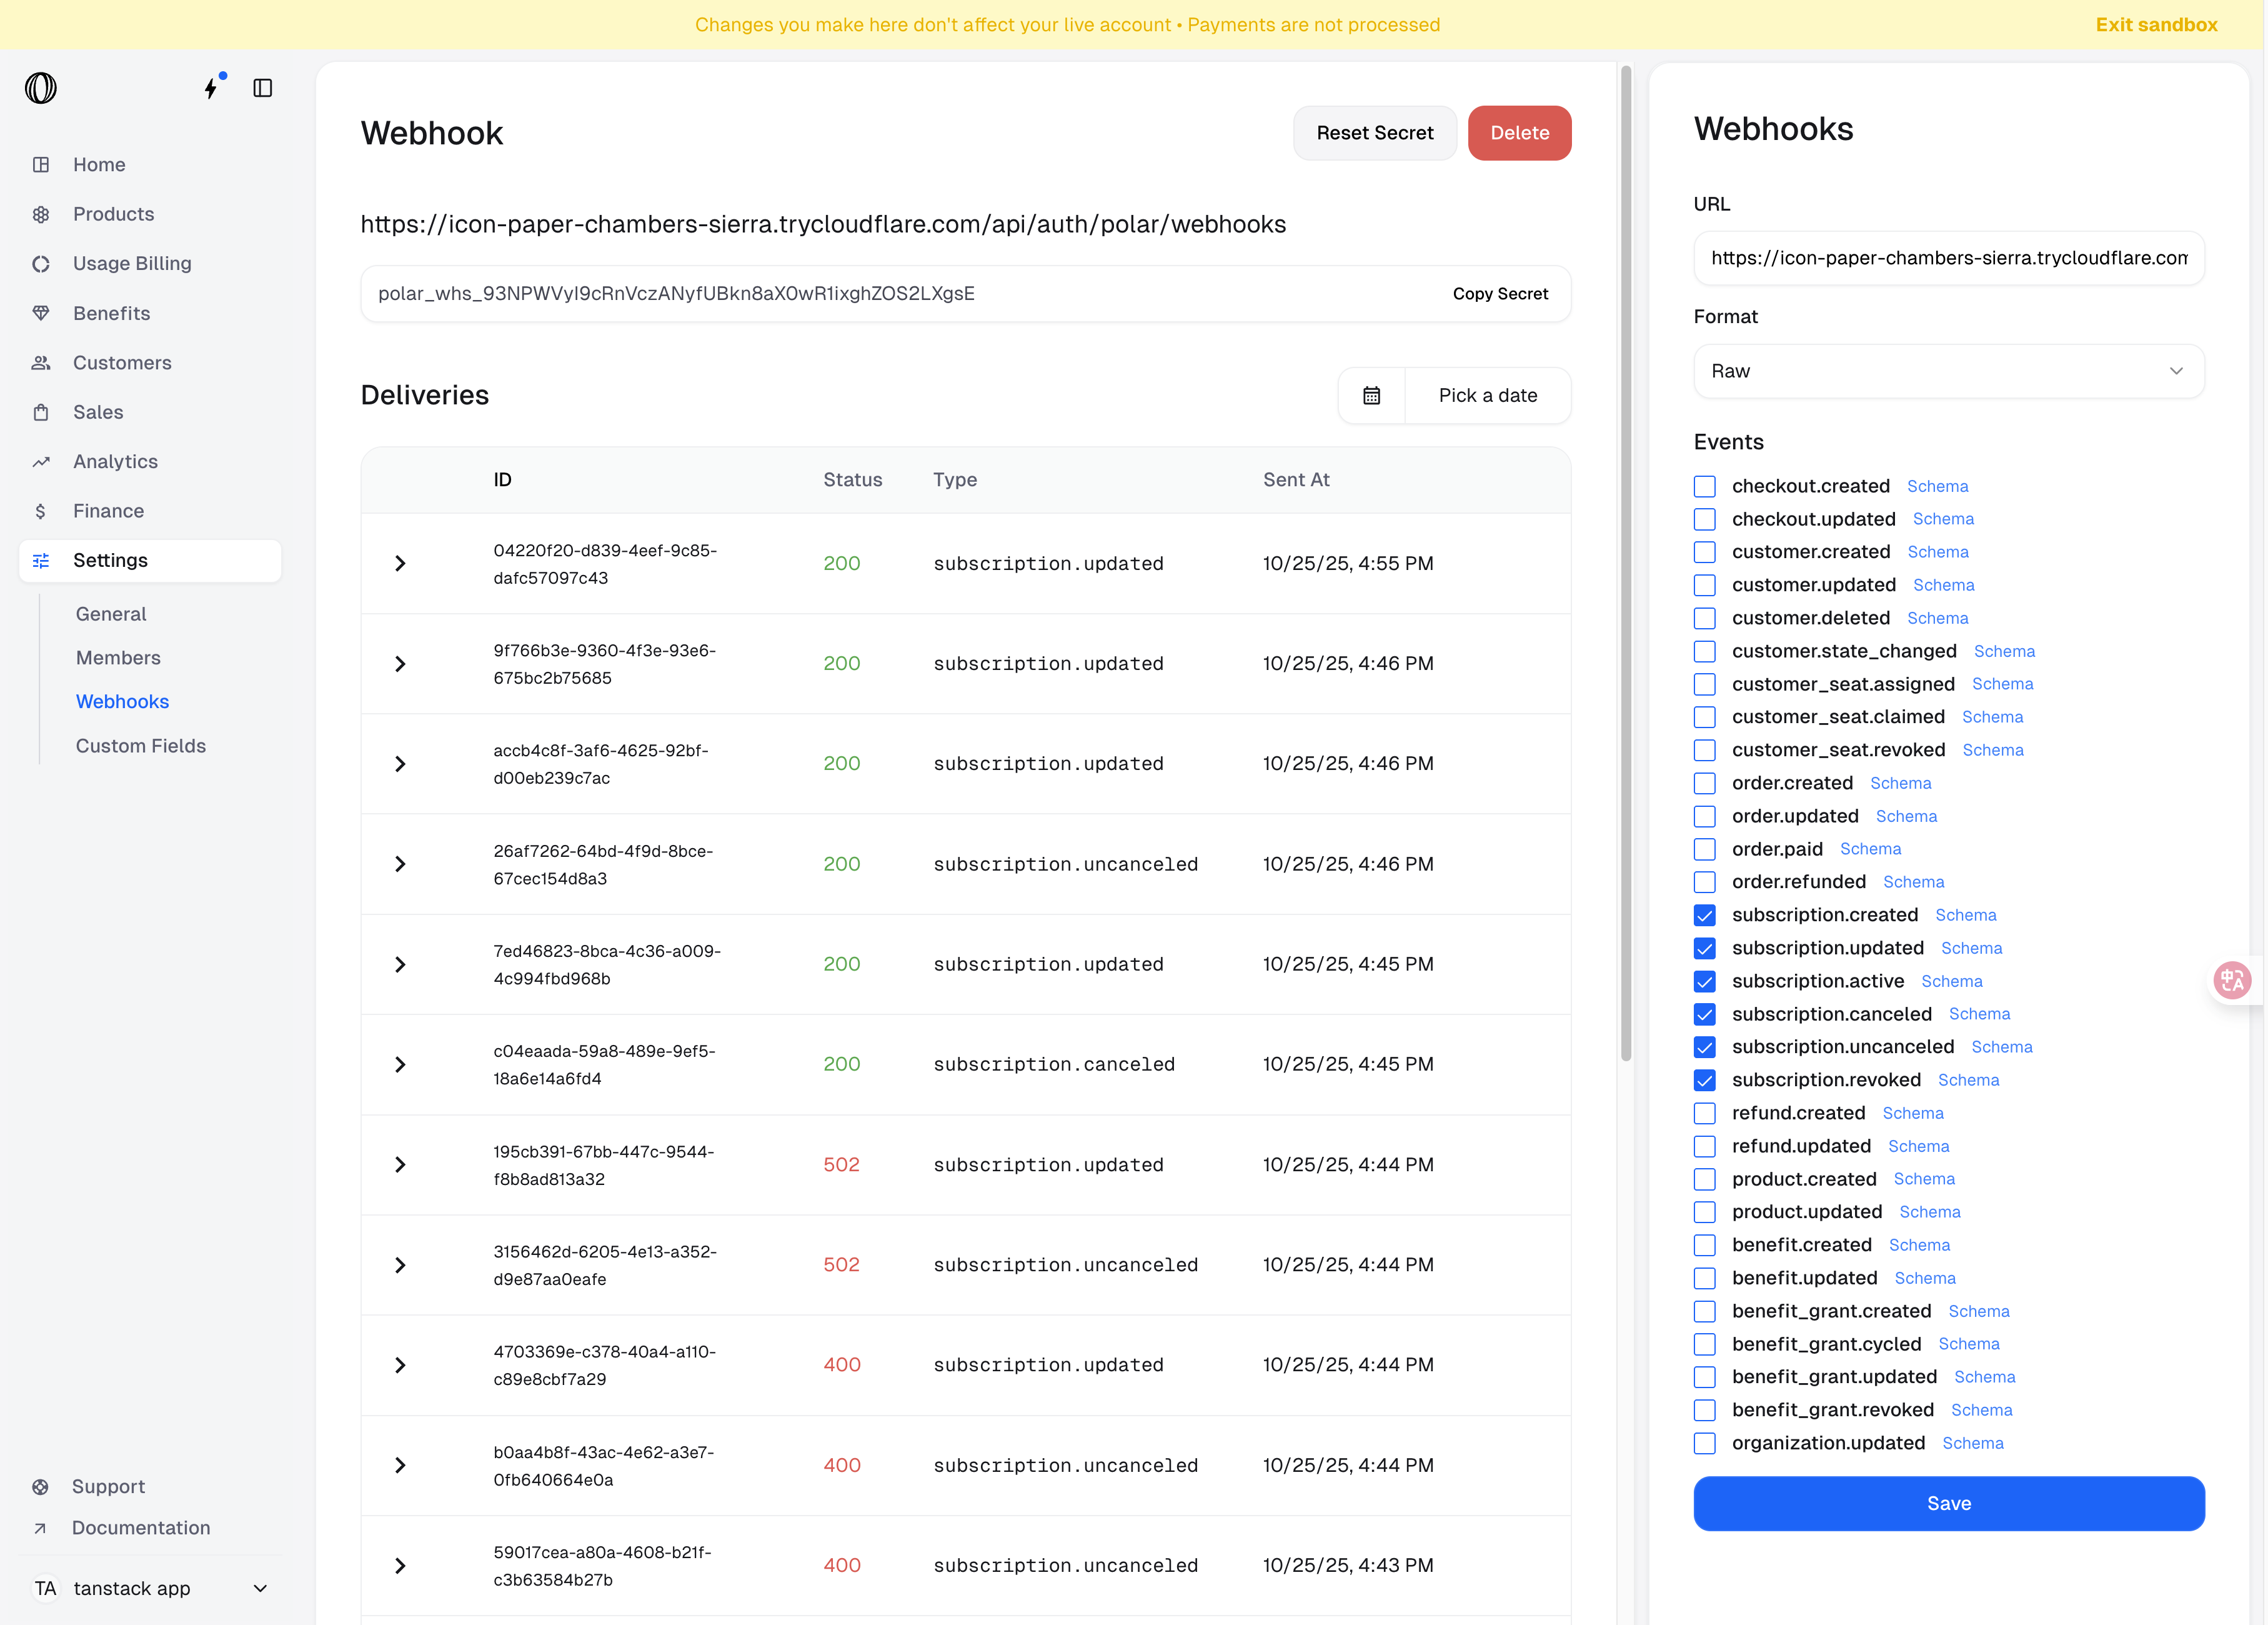Image resolution: width=2268 pixels, height=1625 pixels.
Task: Select the Analytics chart icon
Action: pyautogui.click(x=41, y=461)
